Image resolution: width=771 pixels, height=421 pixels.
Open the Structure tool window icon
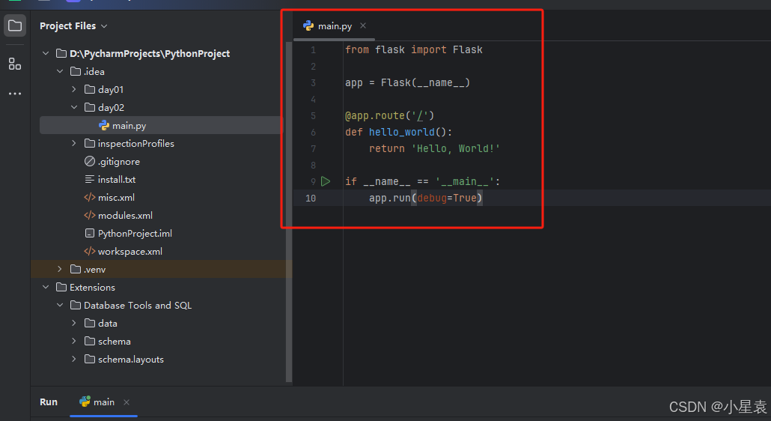pos(15,64)
